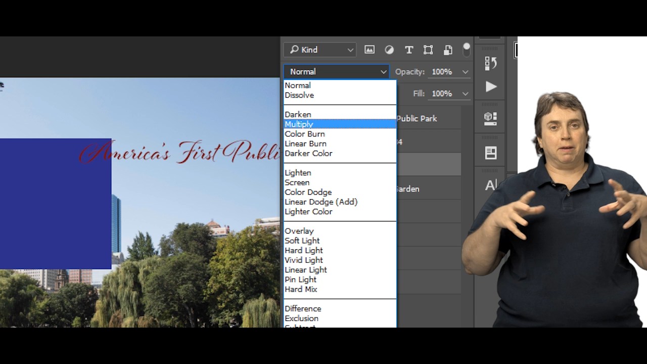
Task: Filter layers by type layer icon
Action: [x=409, y=50]
